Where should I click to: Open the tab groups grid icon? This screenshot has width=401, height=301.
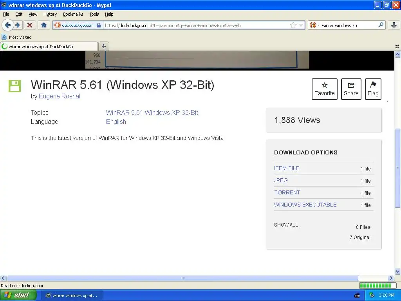(x=397, y=46)
